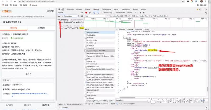Open the Online throttling dropdown
Image resolution: width=211 pixels, height=110 pixels.
click(x=132, y=13)
